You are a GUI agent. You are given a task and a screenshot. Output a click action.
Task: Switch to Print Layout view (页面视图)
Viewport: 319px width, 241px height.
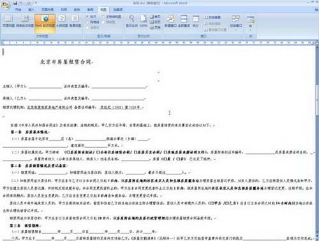pyautogui.click(x=9, y=21)
